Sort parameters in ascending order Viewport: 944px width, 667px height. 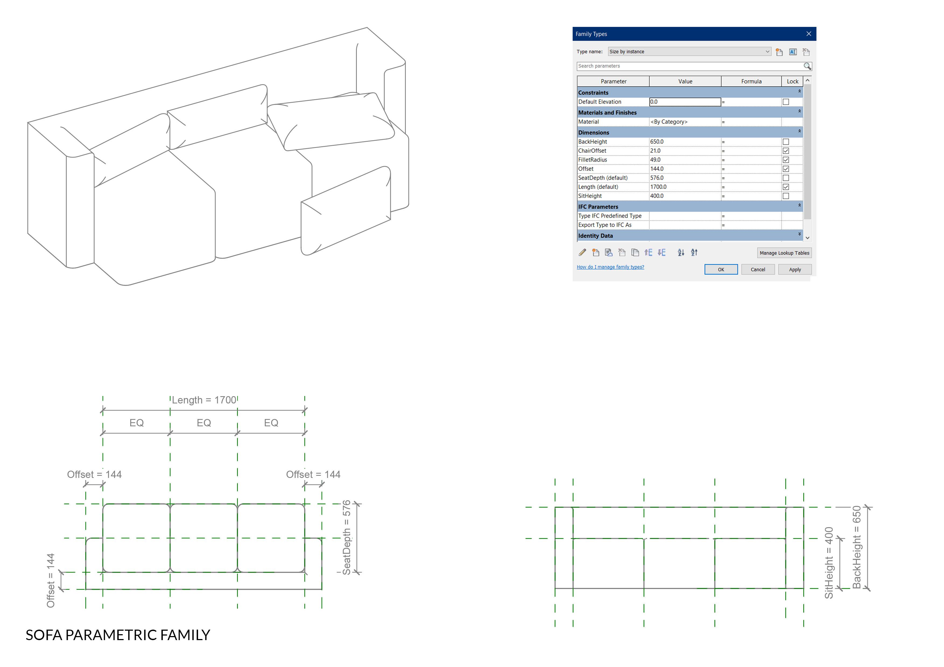681,252
